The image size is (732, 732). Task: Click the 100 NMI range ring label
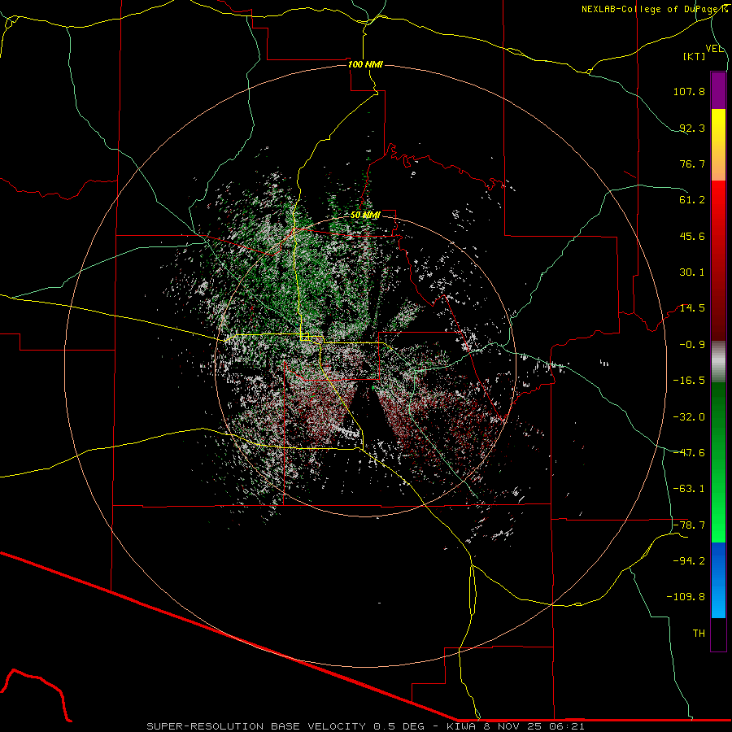(x=365, y=64)
